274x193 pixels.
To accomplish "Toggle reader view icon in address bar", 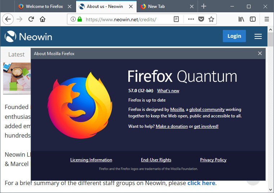I will tap(176, 19).
